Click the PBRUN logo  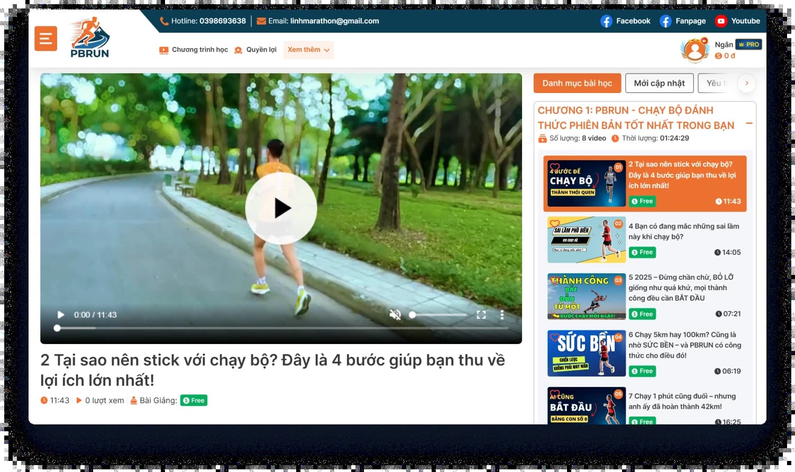point(90,38)
